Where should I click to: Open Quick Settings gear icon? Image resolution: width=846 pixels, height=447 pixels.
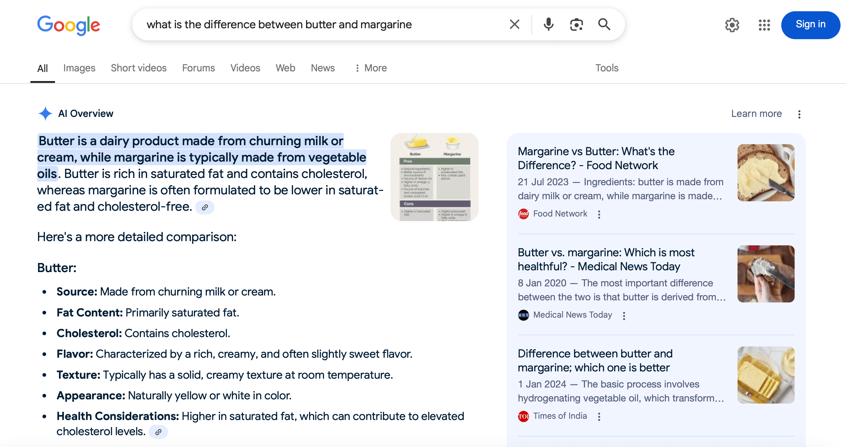pos(732,25)
